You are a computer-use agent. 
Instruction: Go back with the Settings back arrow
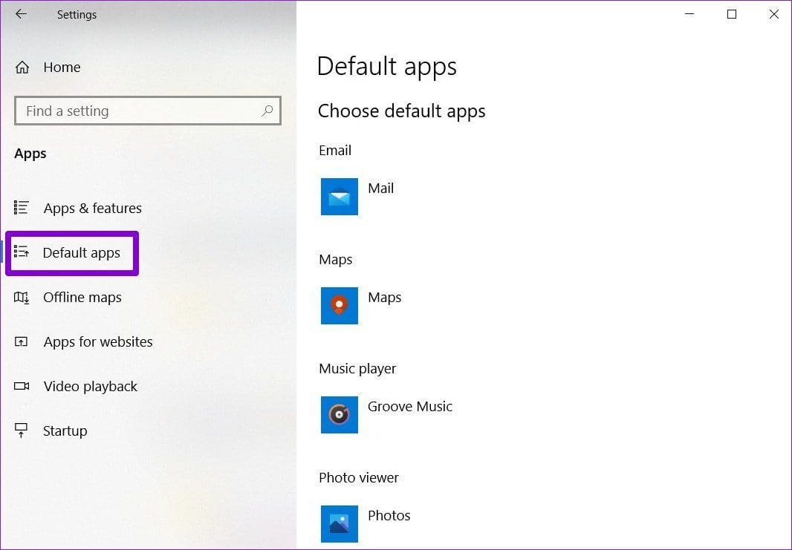pos(21,14)
